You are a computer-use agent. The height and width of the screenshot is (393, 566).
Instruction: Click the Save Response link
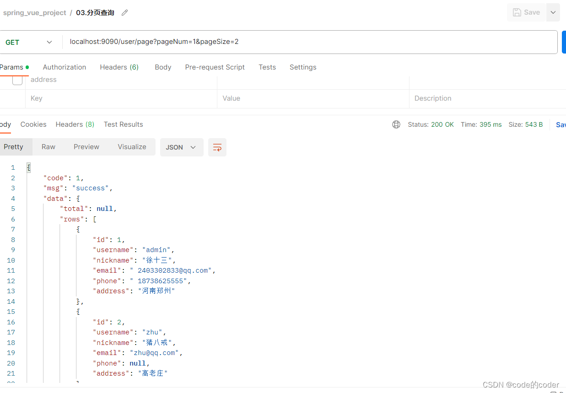pyautogui.click(x=561, y=124)
